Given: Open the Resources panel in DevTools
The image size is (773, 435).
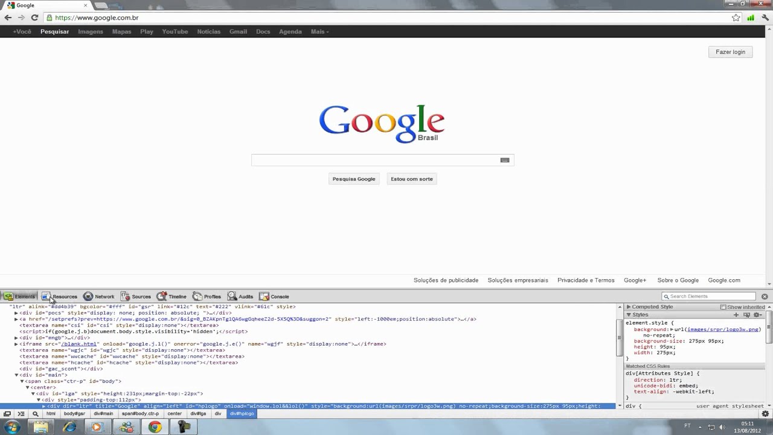Looking at the screenshot, I should pyautogui.click(x=59, y=297).
